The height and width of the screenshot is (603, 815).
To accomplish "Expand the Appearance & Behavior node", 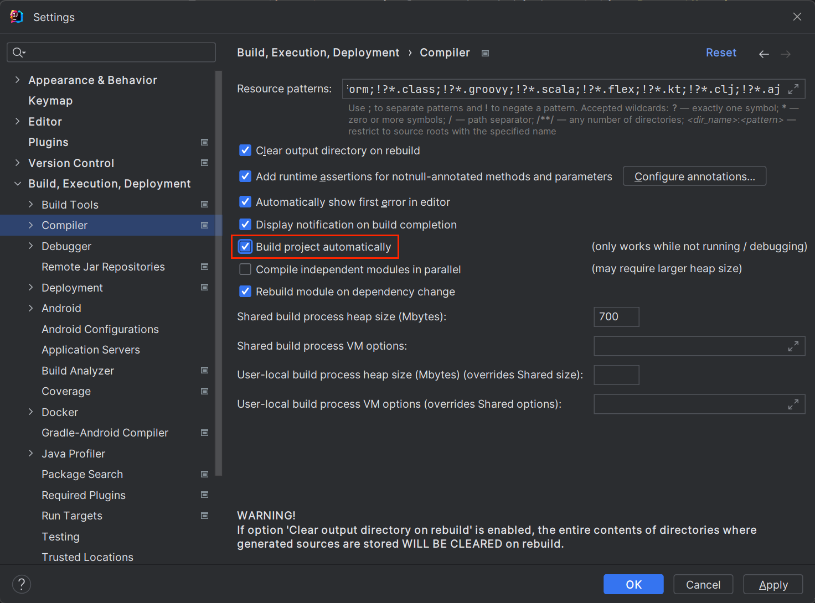I will pyautogui.click(x=17, y=80).
